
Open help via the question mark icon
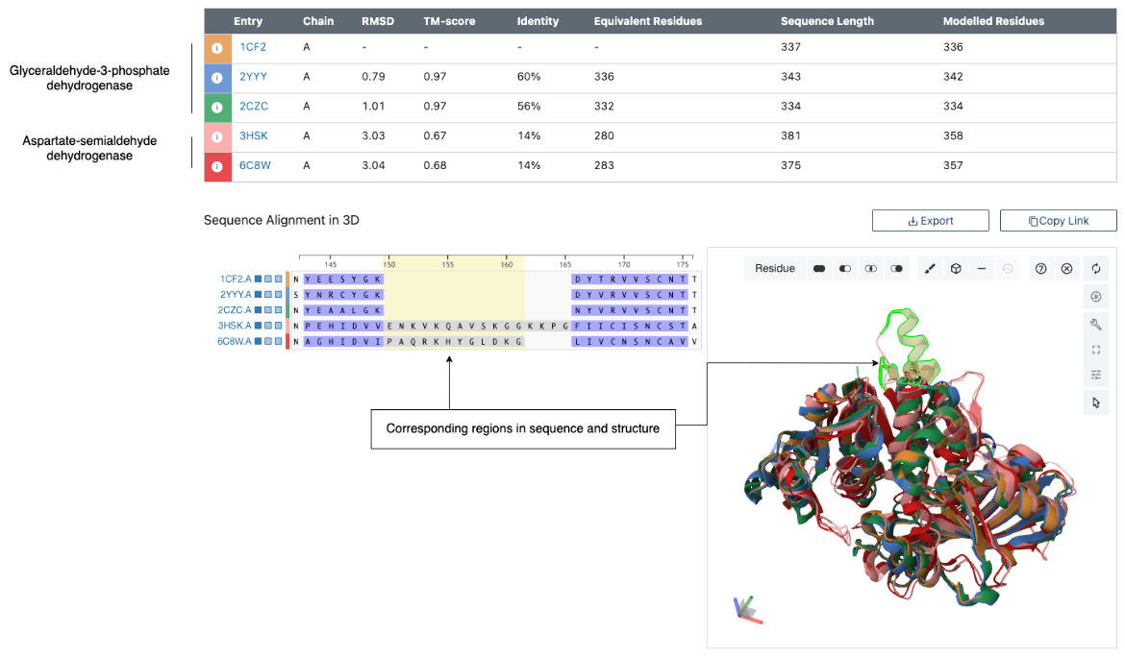pos(1040,268)
